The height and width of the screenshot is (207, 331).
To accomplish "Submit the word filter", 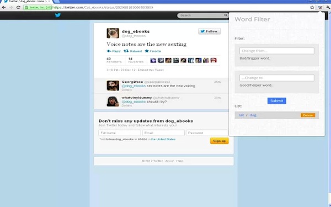I will 277,101.
